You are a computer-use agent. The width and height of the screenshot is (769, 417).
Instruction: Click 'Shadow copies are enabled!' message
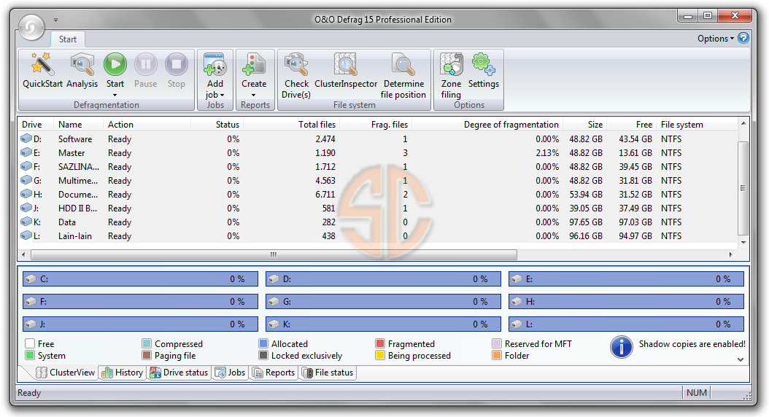click(692, 344)
